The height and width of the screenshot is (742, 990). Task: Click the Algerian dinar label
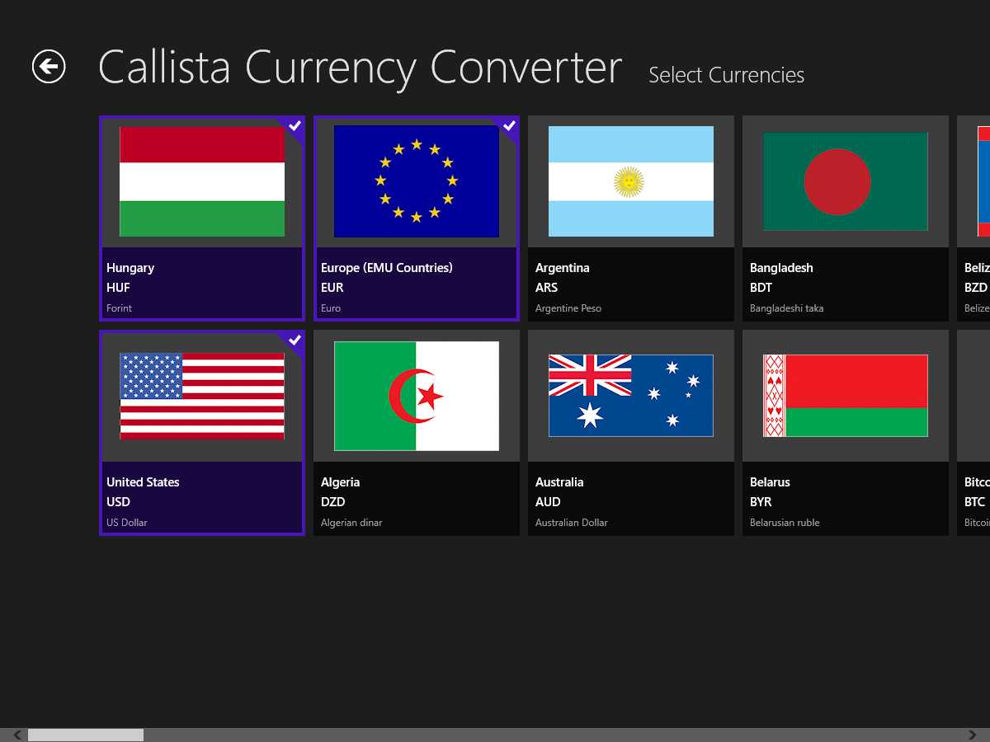coord(351,523)
